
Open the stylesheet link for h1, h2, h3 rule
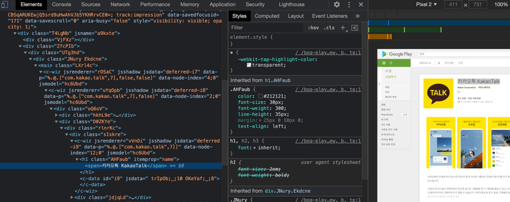(x=328, y=141)
